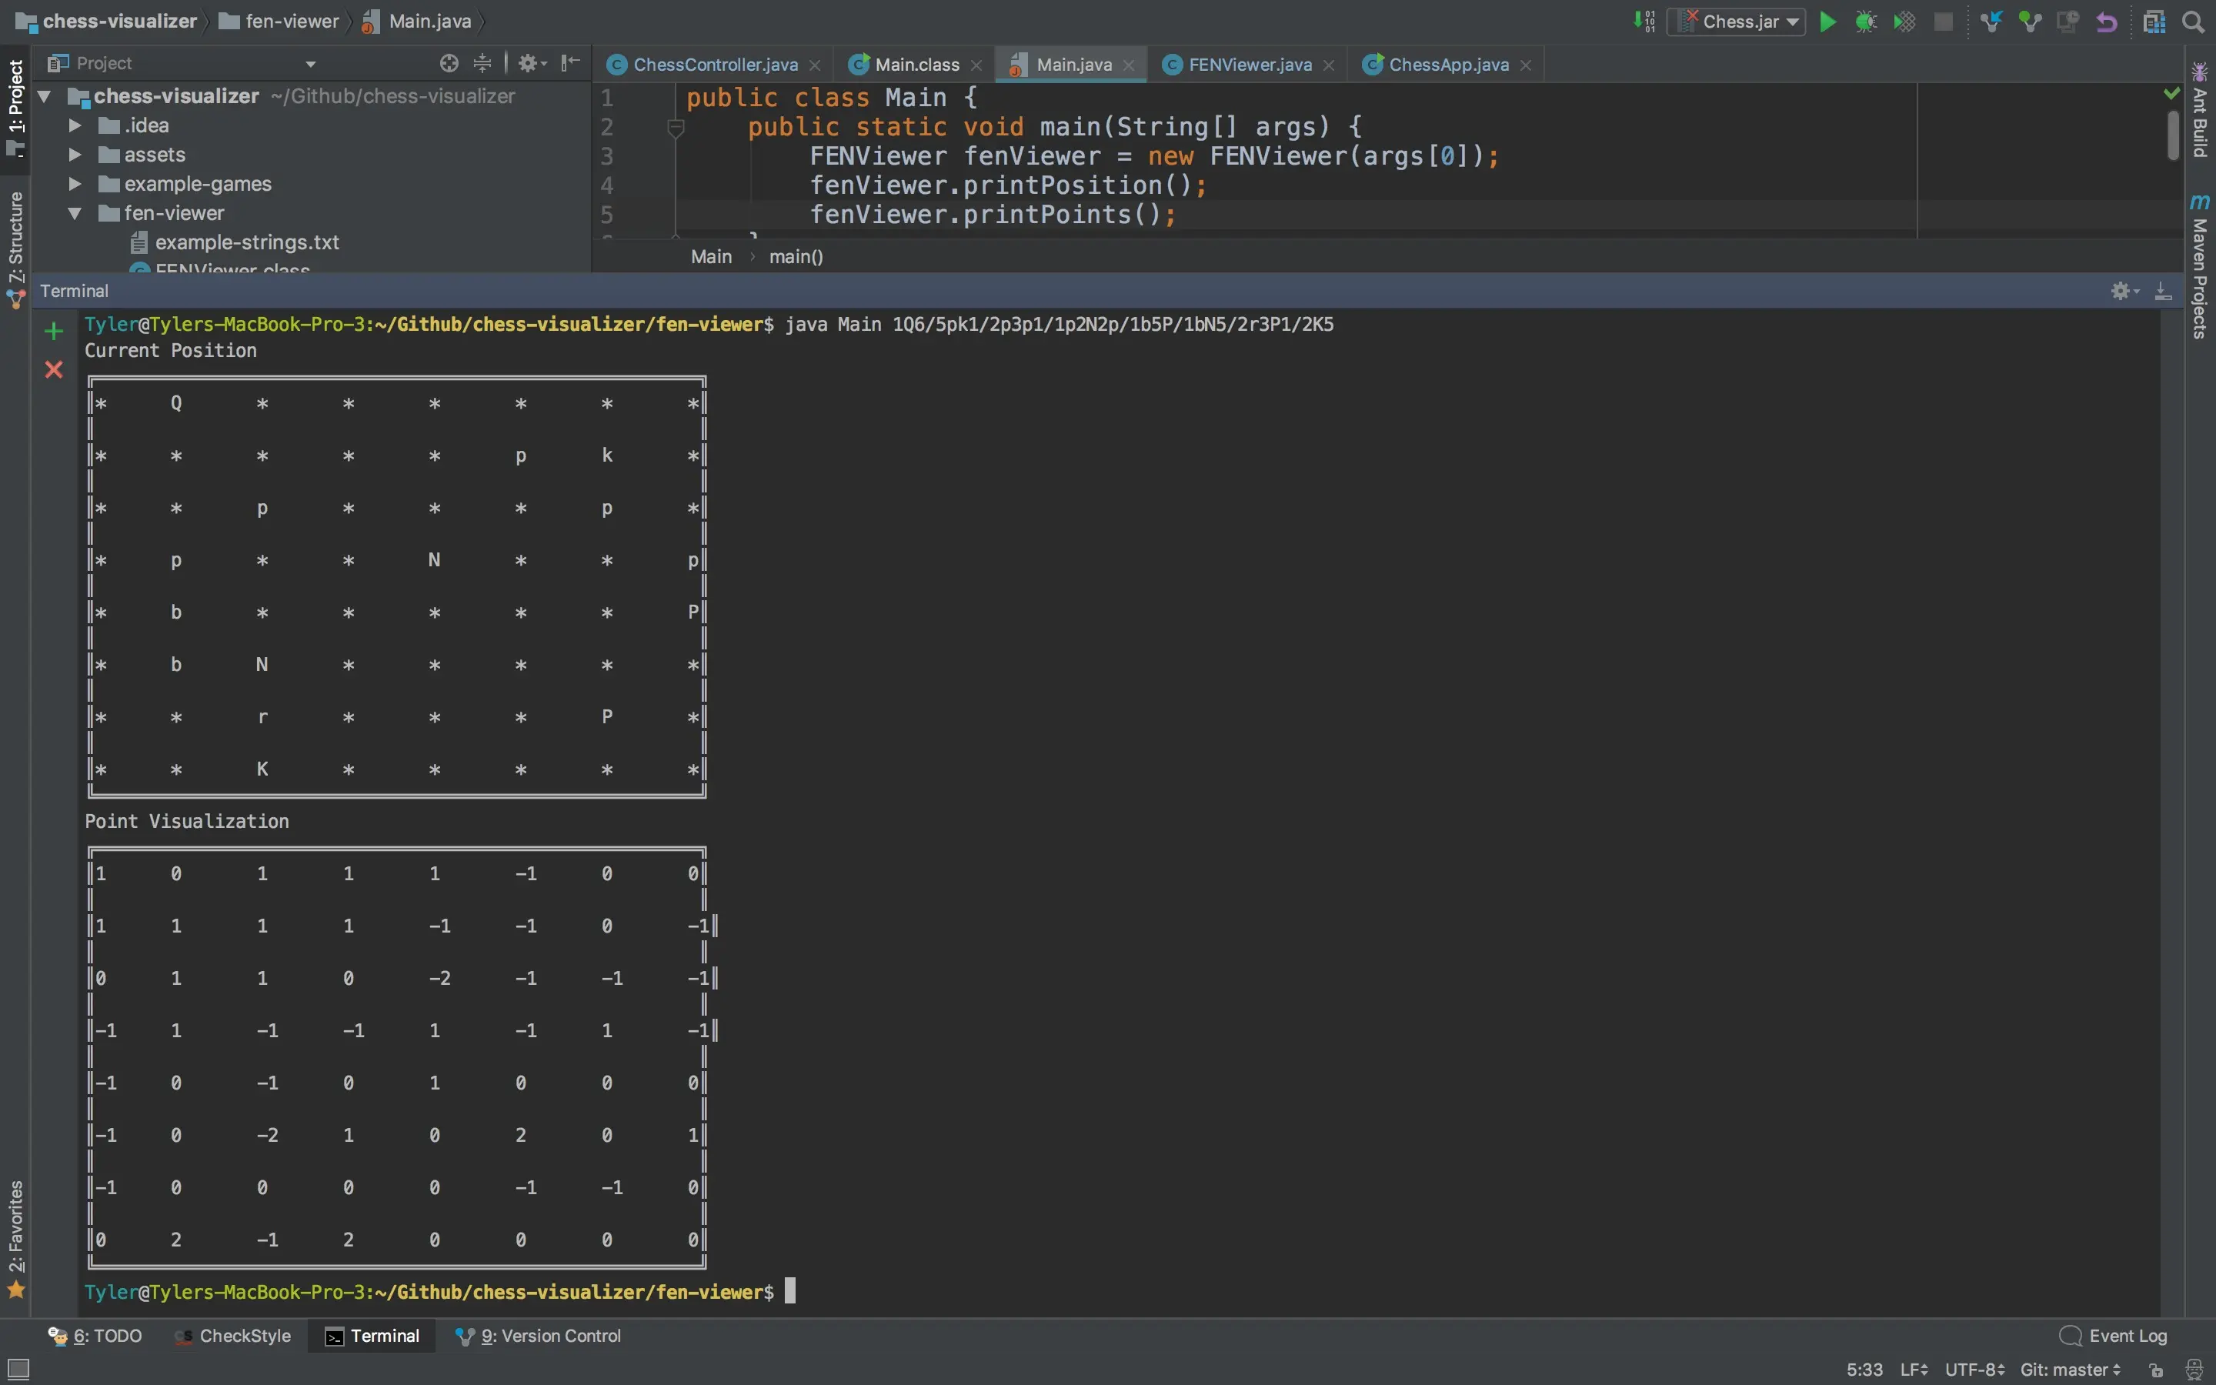
Task: Open a new Terminal session with the plus icon
Action: 54,331
